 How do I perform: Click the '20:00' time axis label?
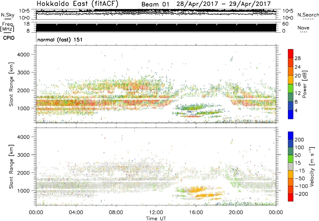tap(236, 213)
